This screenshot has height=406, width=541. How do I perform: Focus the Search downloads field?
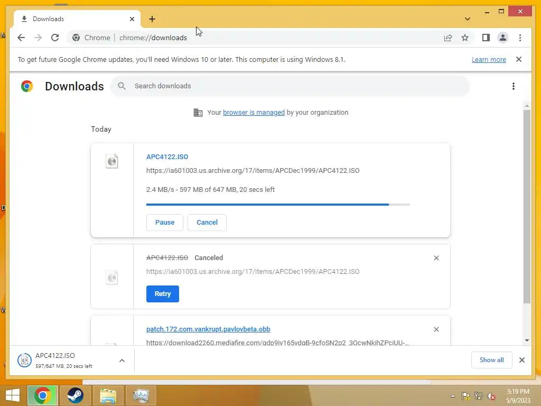pyautogui.click(x=290, y=86)
